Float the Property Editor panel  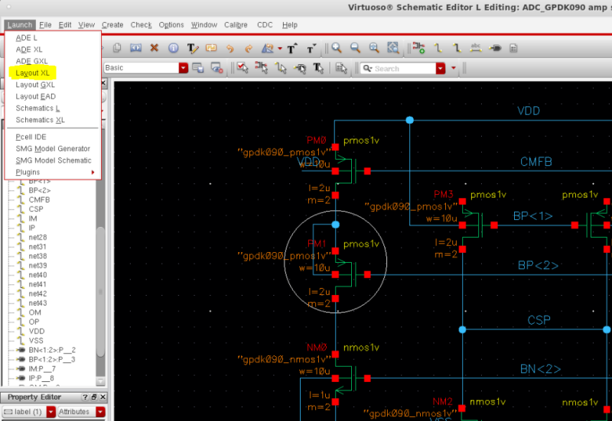93,397
